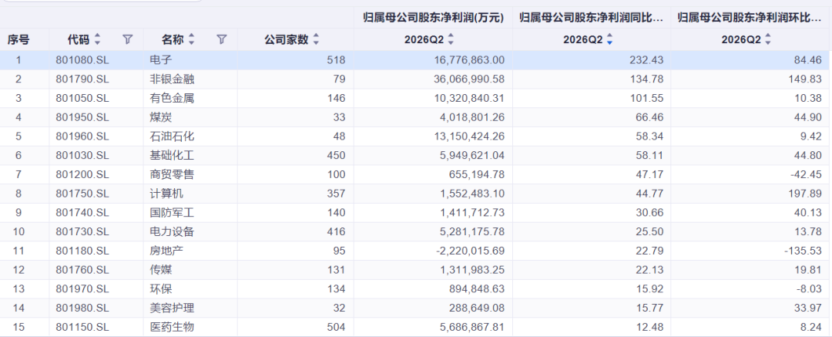
Task: Select the 商贸零售 industry name
Action: point(173,174)
